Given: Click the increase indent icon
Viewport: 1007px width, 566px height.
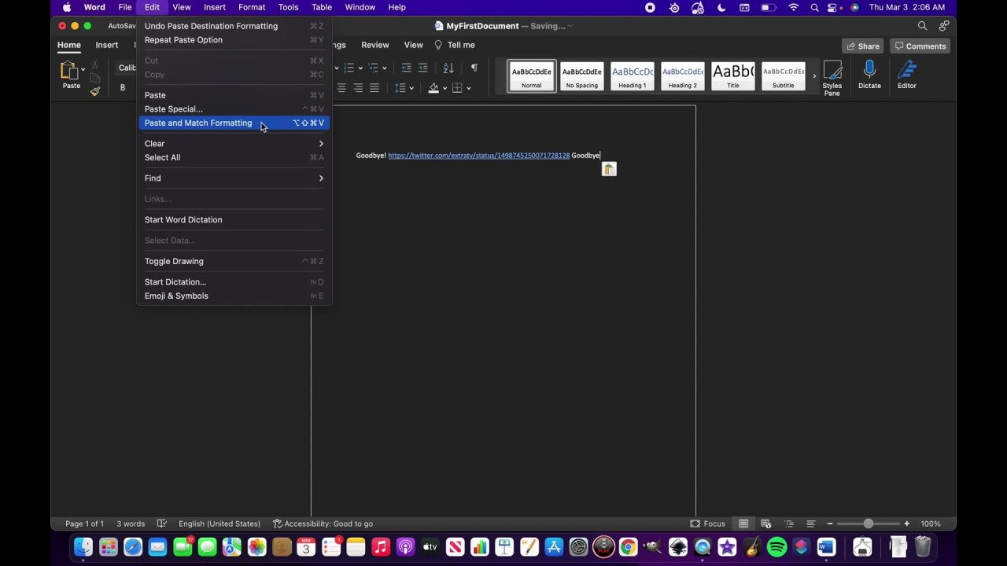Looking at the screenshot, I should click(423, 68).
